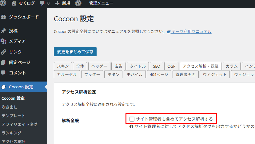Click the コメント bubble icon in sidebar
The height and width of the screenshot is (144, 255).
(x=3, y=73)
